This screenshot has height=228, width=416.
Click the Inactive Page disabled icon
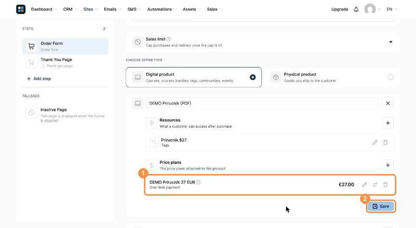31,112
